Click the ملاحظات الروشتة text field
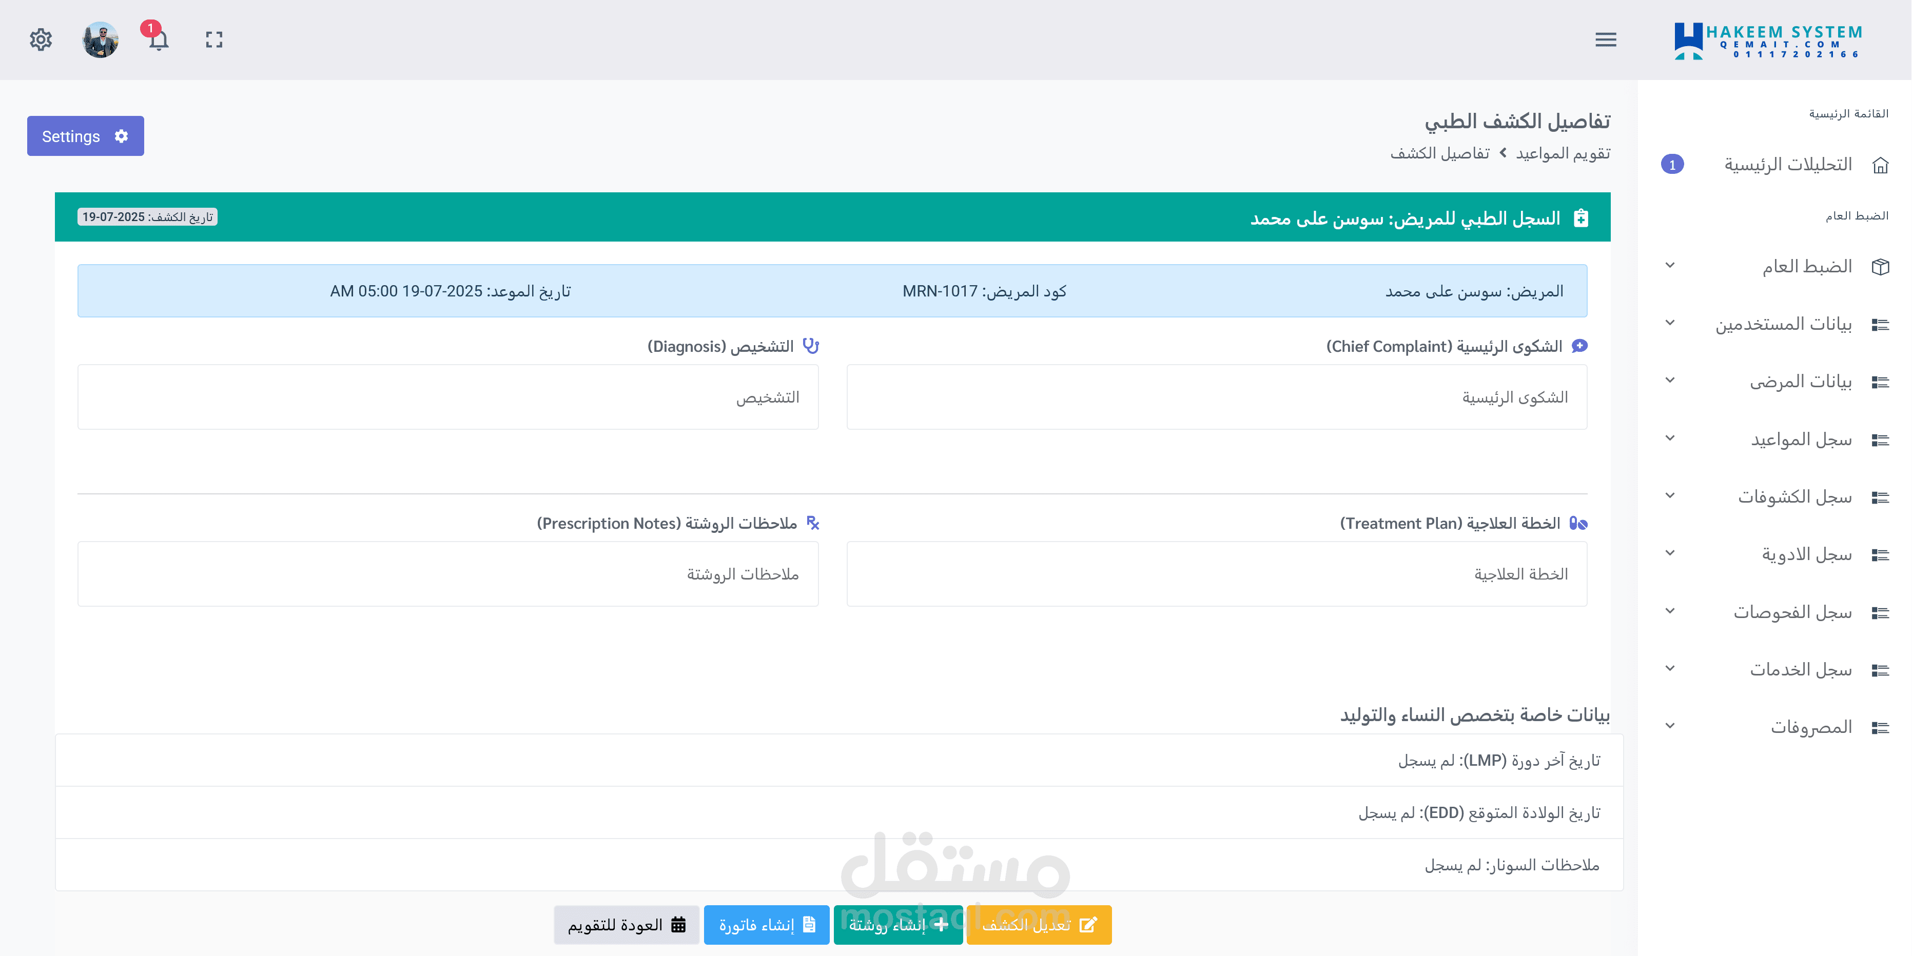 (447, 574)
